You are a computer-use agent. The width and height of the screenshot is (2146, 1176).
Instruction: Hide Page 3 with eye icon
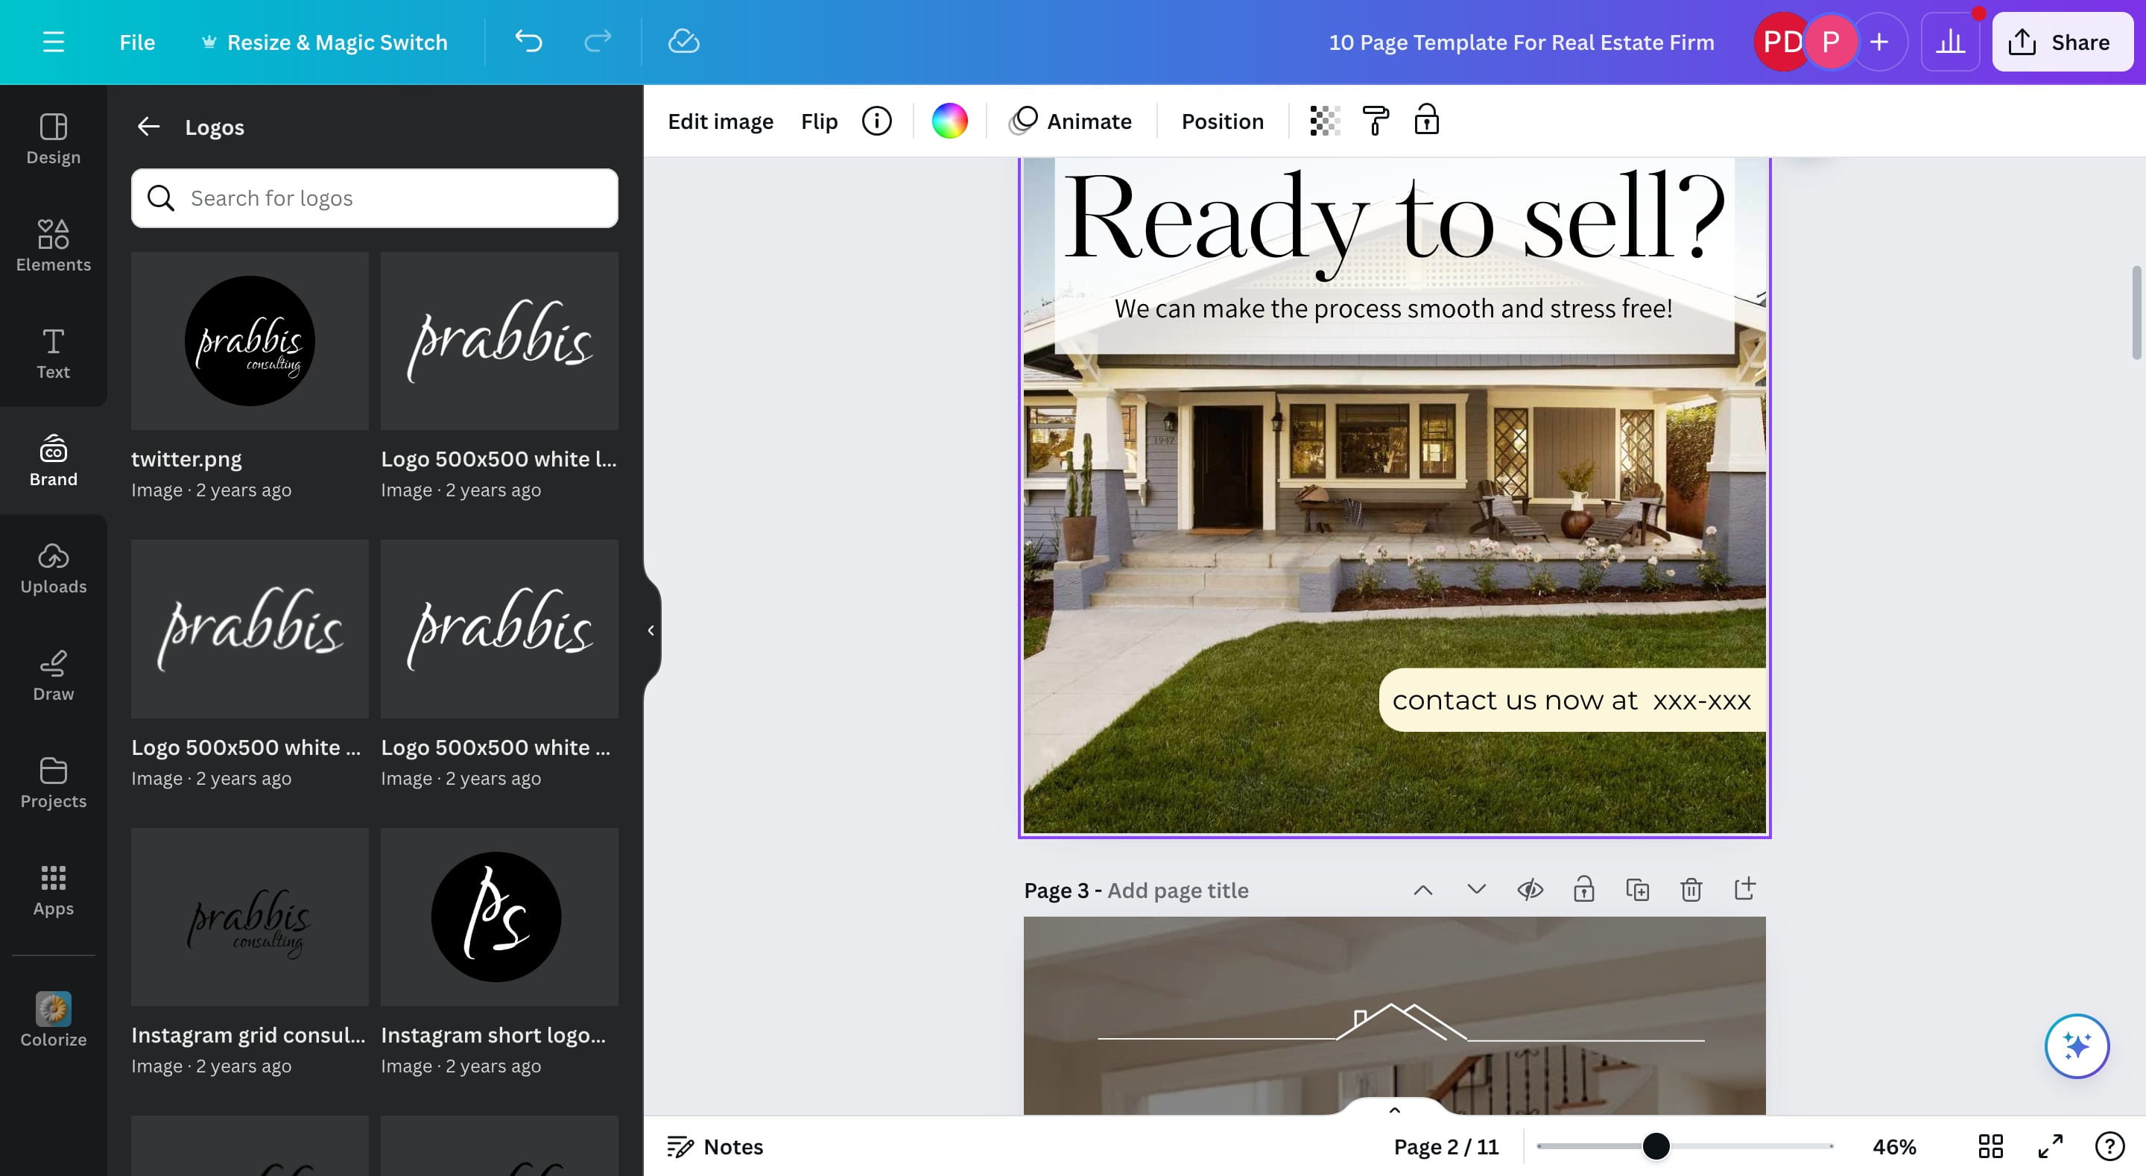click(x=1530, y=889)
